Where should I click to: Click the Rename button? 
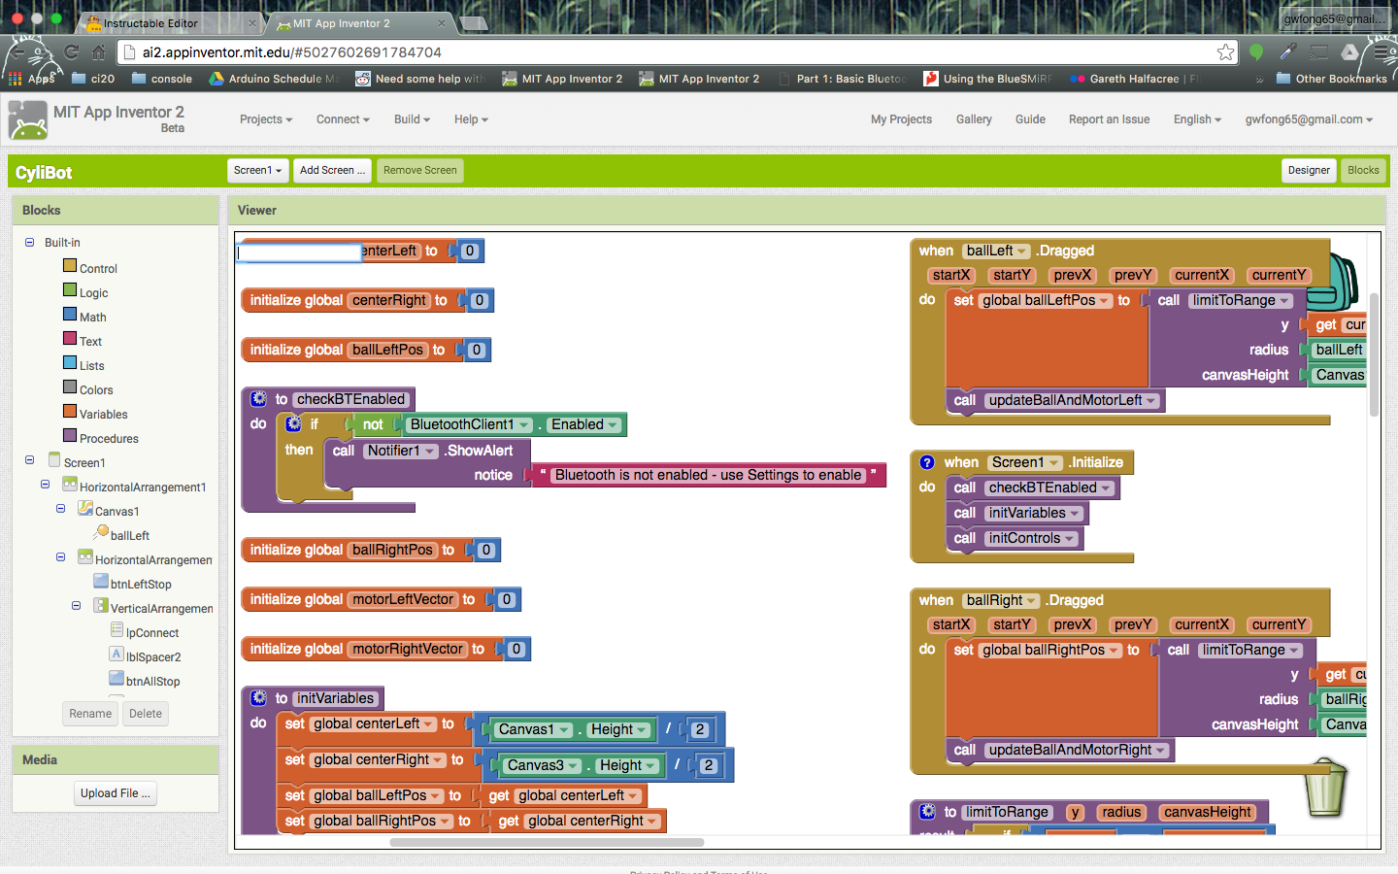coord(90,714)
